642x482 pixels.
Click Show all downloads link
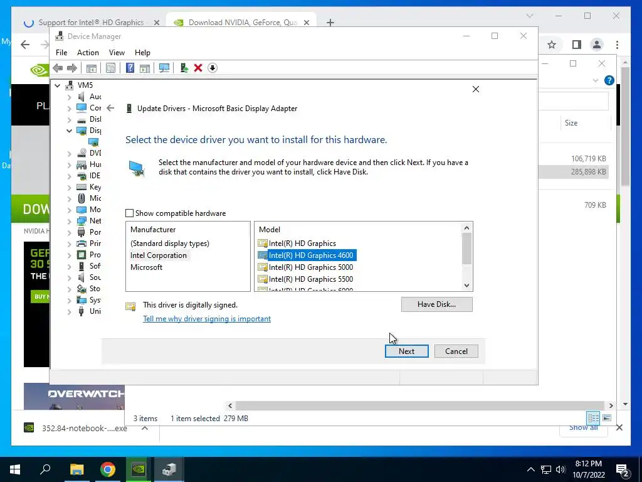click(x=584, y=427)
